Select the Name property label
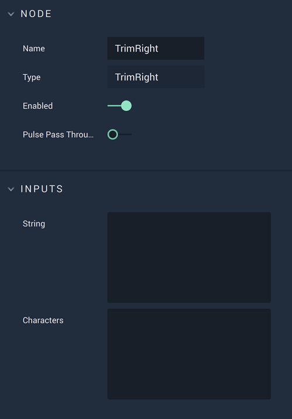Screen dimensions: 292x419 [34, 48]
